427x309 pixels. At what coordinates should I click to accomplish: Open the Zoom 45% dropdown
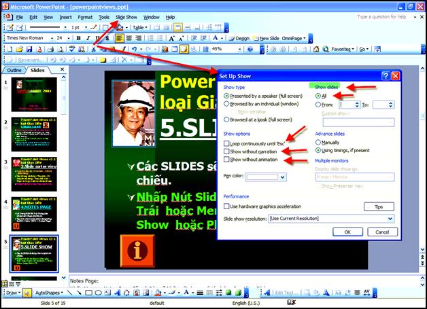[239, 49]
